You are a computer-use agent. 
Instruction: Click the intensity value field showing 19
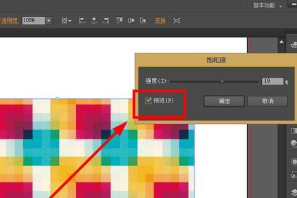pyautogui.click(x=272, y=81)
